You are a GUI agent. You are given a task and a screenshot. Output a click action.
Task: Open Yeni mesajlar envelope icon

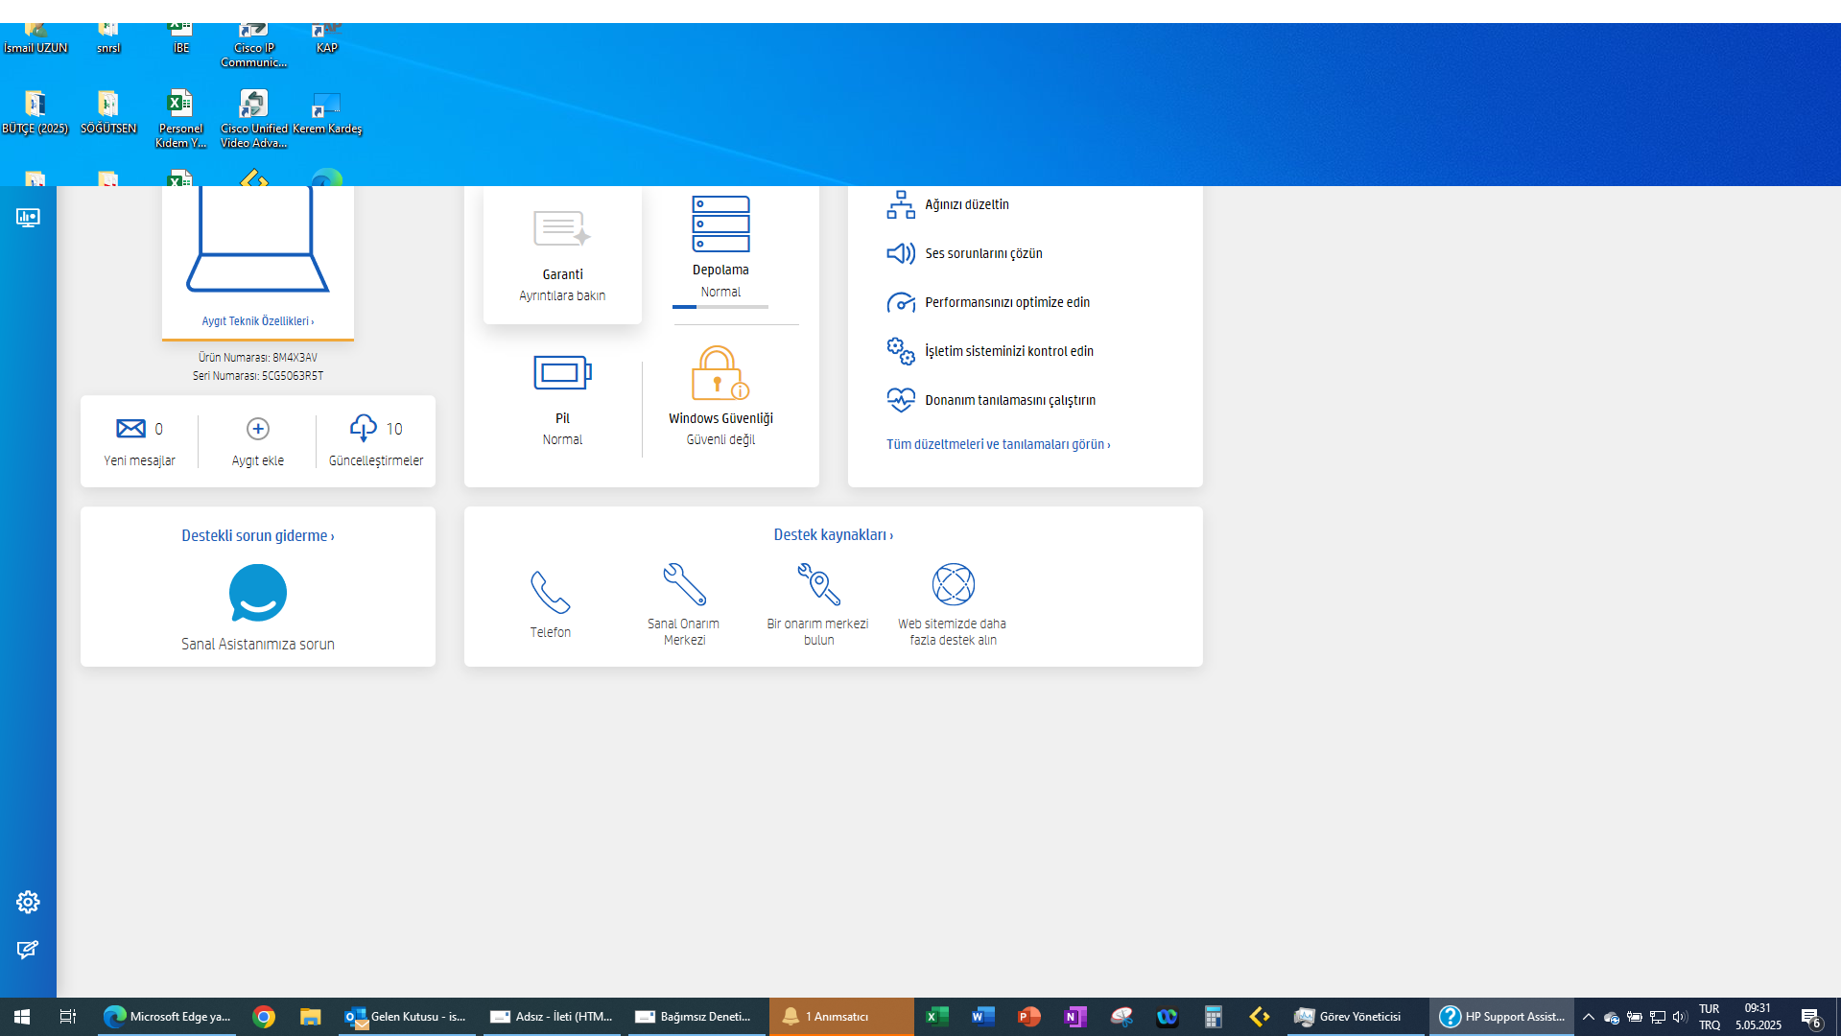click(130, 429)
